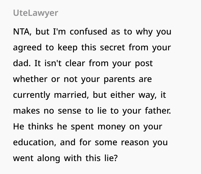Viewport: 201px width, 174px height.
Task: Click the word "thinks" in the comment
Action: pyautogui.click(x=40, y=126)
